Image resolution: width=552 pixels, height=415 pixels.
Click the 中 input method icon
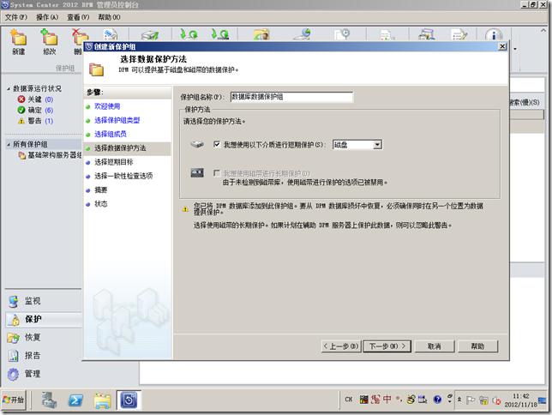[387, 400]
